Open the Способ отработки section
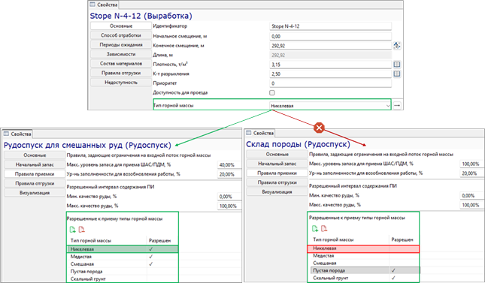 pos(121,35)
